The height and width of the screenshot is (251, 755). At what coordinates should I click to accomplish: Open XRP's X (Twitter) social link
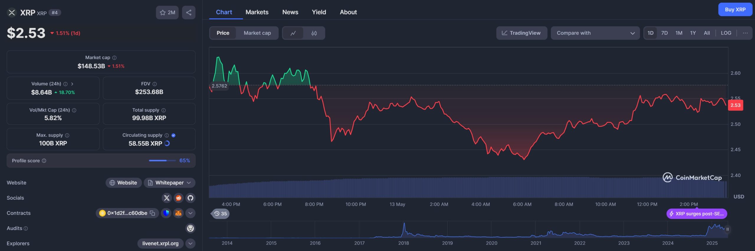167,198
